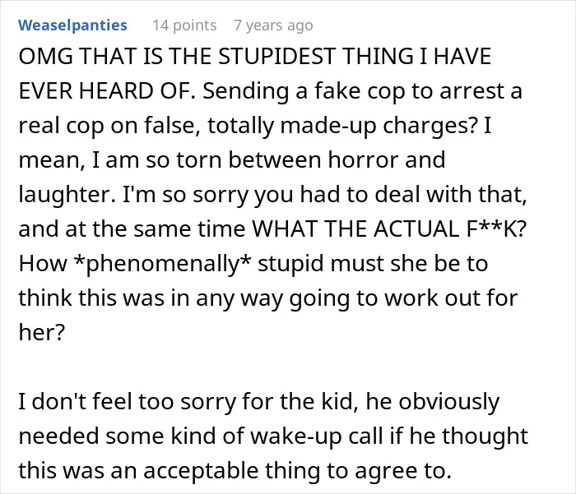Open the Weaselpanties user profile link
Screen dimensions: 576x494
click(x=72, y=25)
